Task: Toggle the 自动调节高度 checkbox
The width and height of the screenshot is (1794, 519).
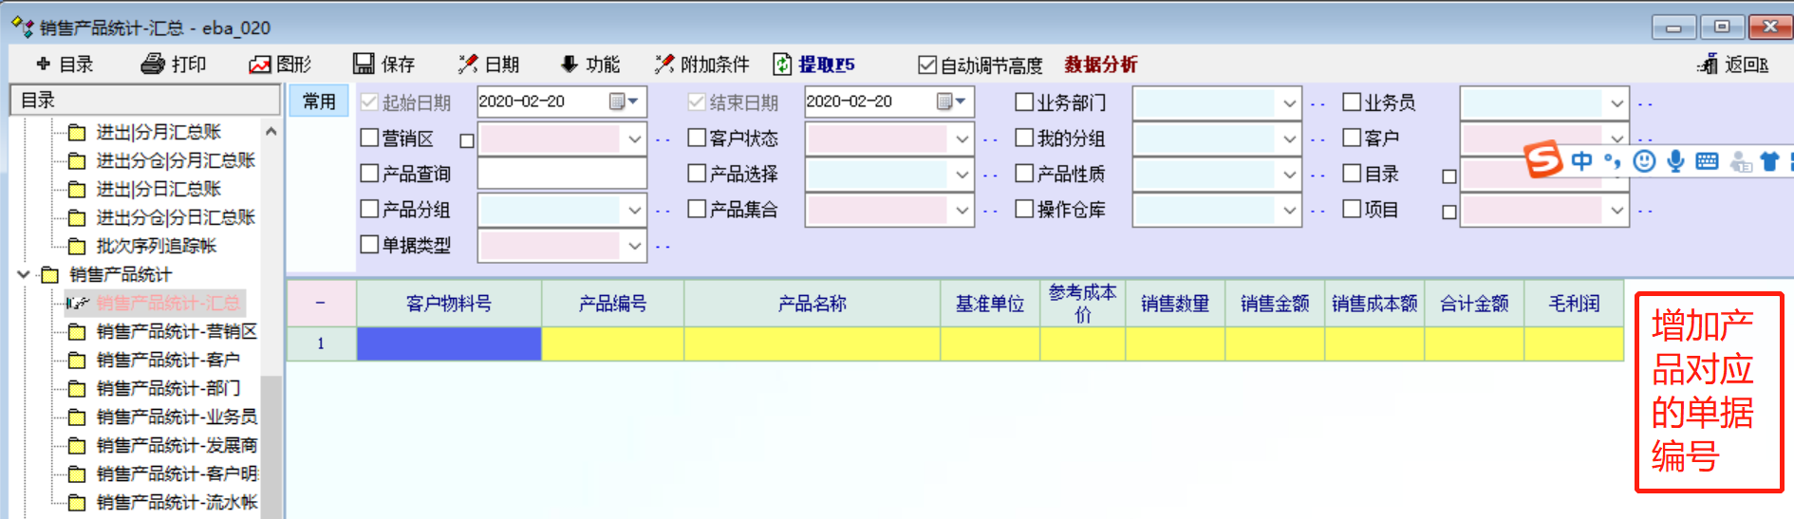Action: (927, 65)
